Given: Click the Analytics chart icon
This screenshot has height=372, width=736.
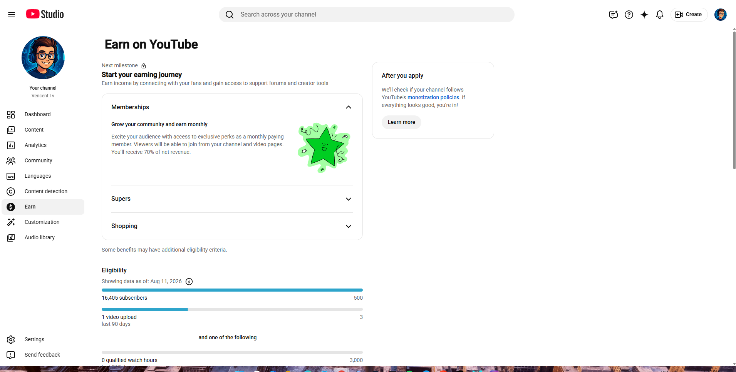Looking at the screenshot, I should 11,145.
